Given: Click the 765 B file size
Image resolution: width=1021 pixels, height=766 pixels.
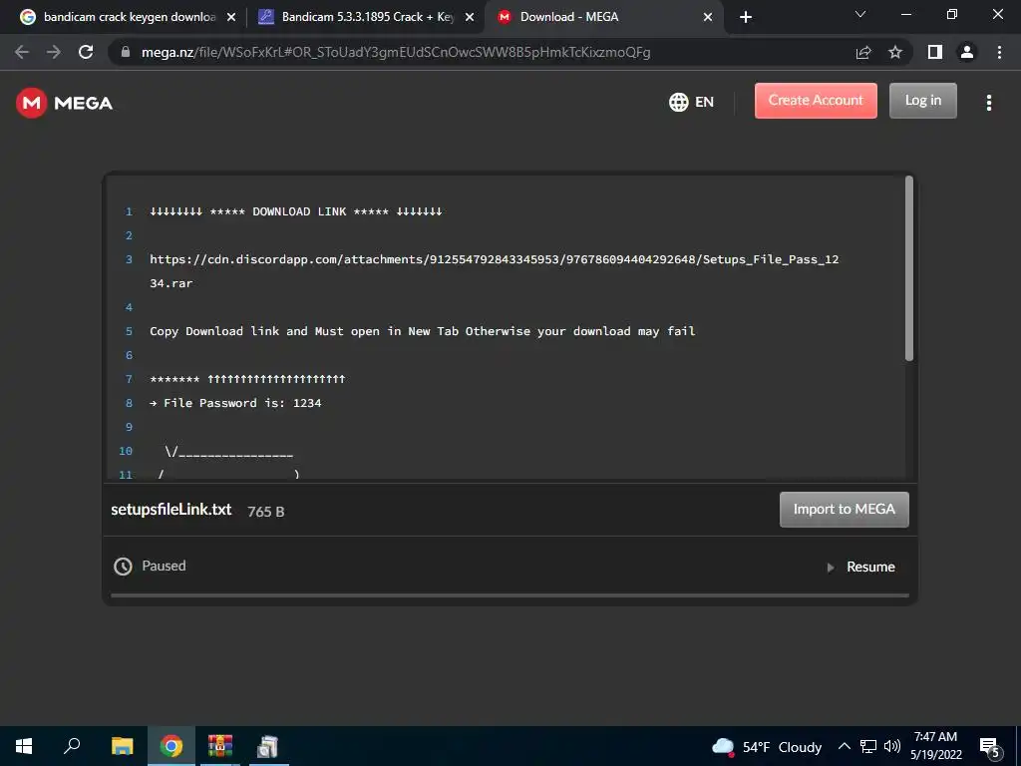Looking at the screenshot, I should click(x=265, y=512).
